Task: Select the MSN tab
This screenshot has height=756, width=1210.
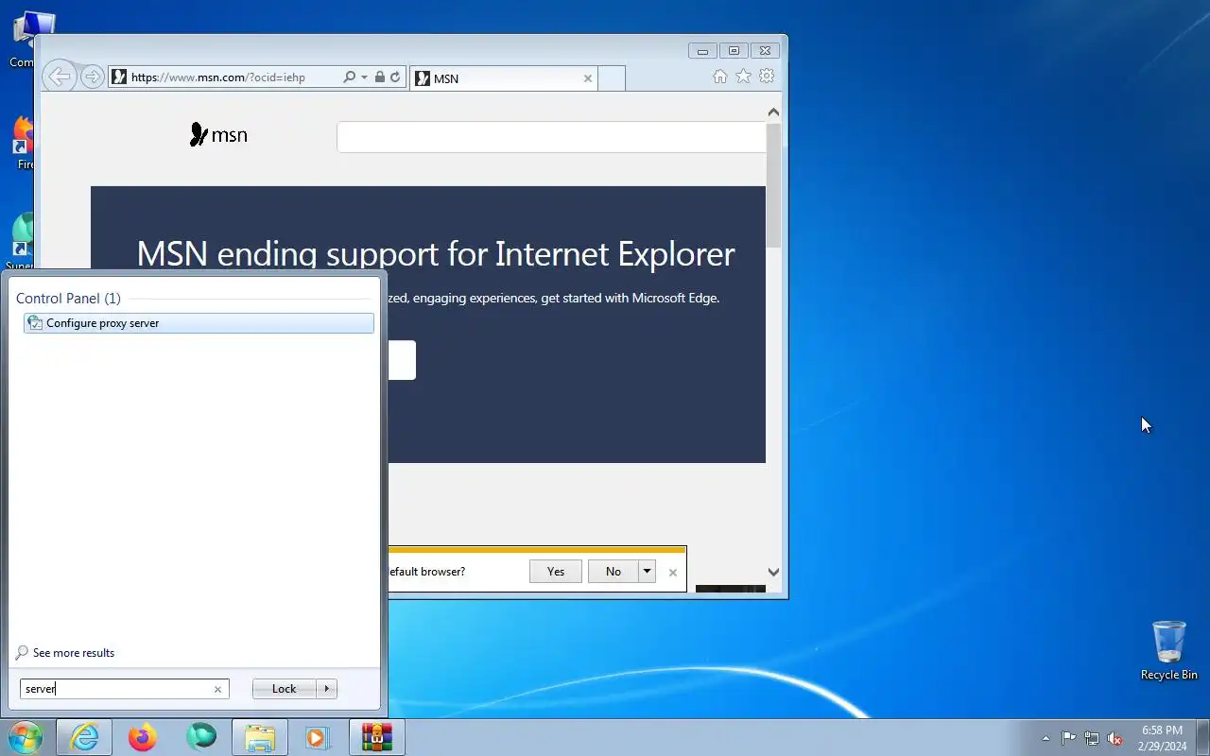Action: [504, 78]
